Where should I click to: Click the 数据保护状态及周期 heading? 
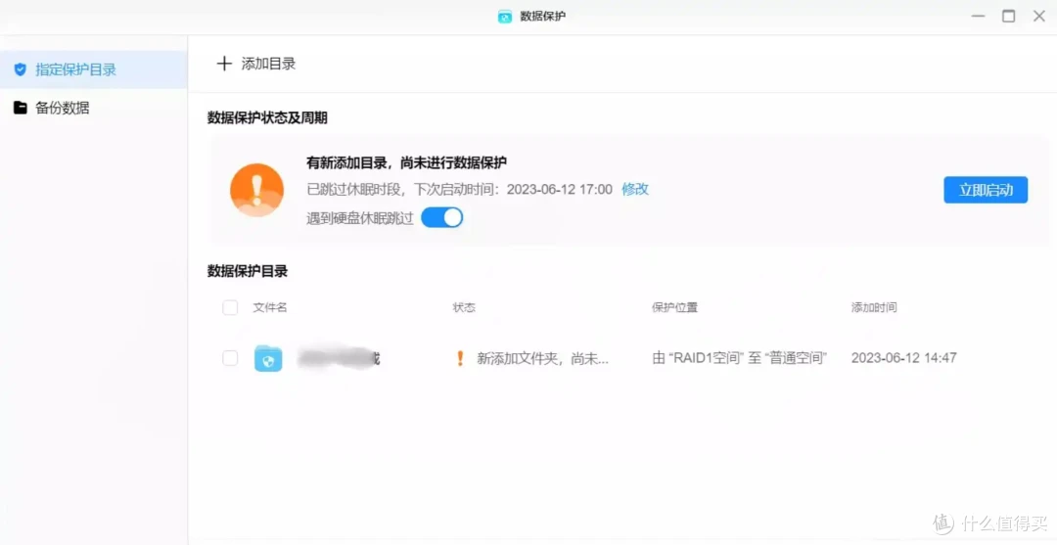[267, 117]
